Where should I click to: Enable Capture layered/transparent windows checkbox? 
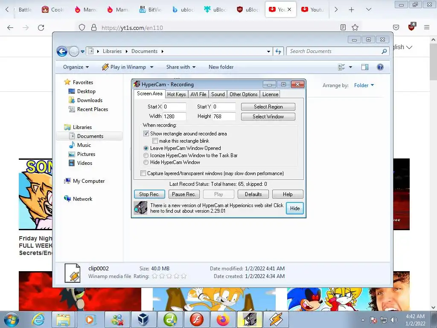coord(143,173)
